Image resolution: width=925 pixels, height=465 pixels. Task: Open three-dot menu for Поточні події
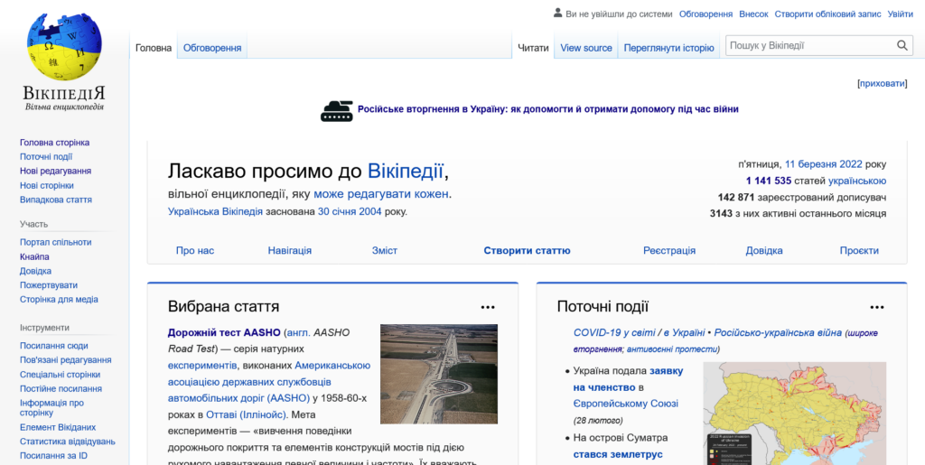[x=876, y=307]
